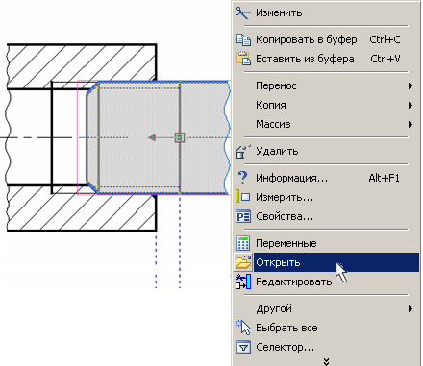Click the select-all cursor icon
Screen dimensions: 423x366
tap(243, 328)
